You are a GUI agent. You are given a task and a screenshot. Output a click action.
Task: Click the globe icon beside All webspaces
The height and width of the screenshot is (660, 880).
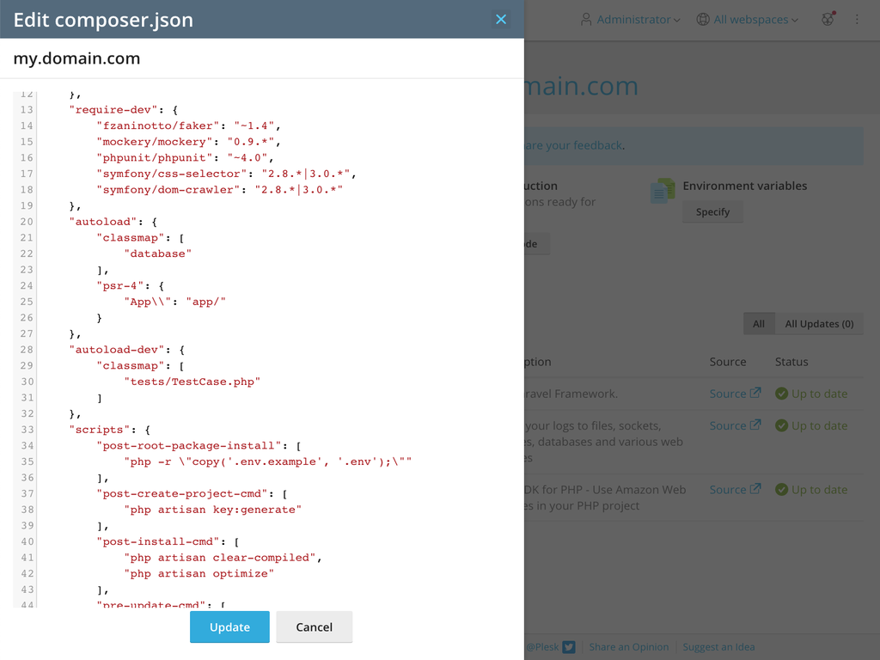[x=703, y=18]
